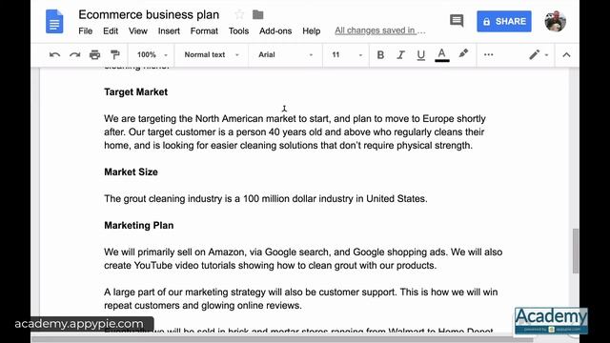The width and height of the screenshot is (610, 343).
Task: Show more toolbar options
Action: tap(489, 55)
